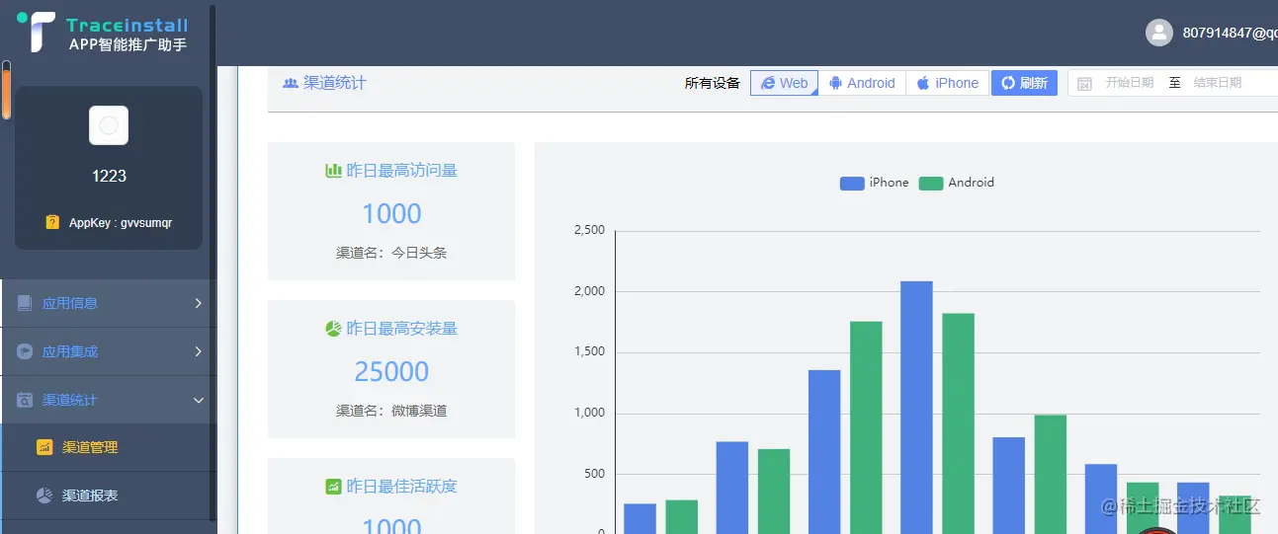Click the Android robot icon

tap(835, 83)
